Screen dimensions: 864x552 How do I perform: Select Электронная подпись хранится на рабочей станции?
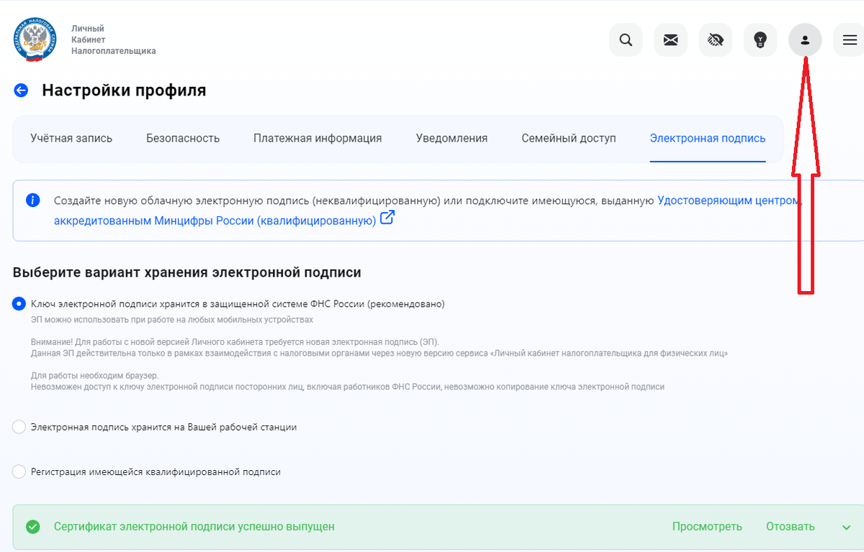click(x=19, y=427)
